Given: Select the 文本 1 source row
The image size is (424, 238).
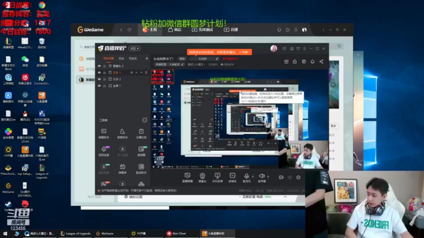Looking at the screenshot, I should (x=122, y=72).
